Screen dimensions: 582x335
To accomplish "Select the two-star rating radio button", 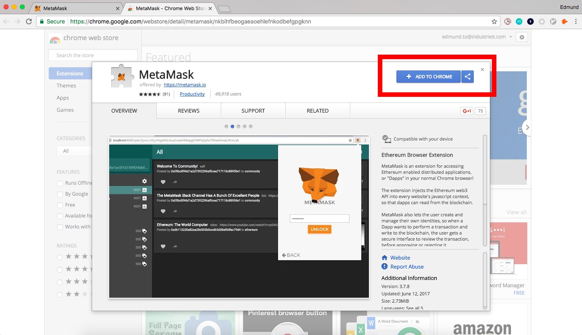I will [x=60, y=294].
